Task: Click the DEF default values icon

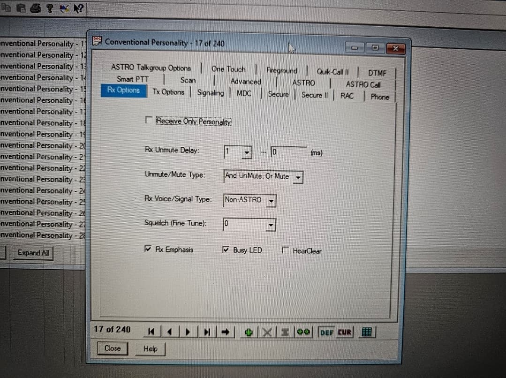Action: coord(326,332)
